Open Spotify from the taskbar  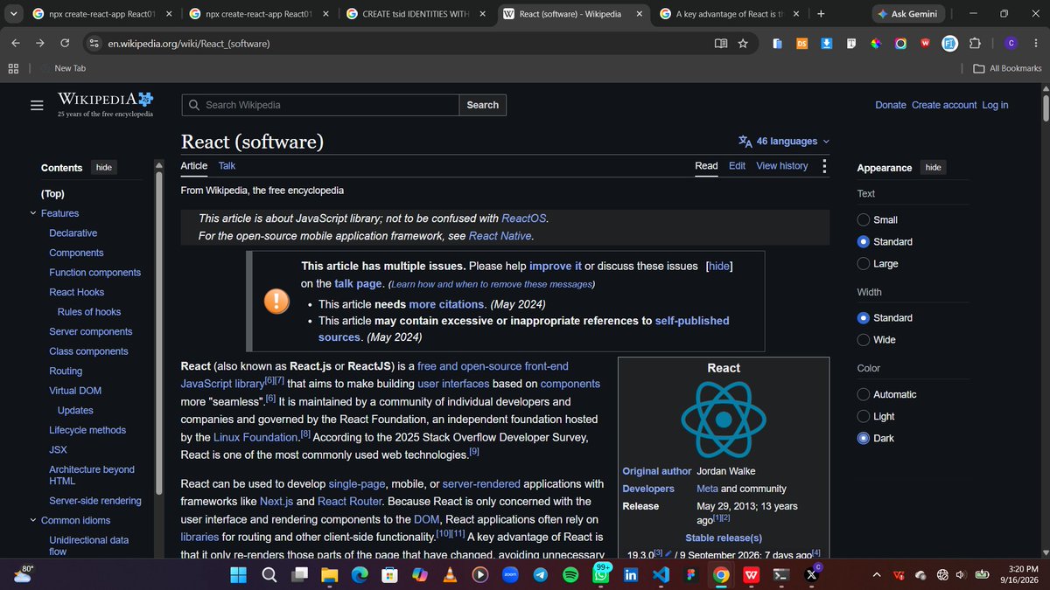point(570,575)
